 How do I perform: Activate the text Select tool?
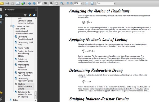51,3
